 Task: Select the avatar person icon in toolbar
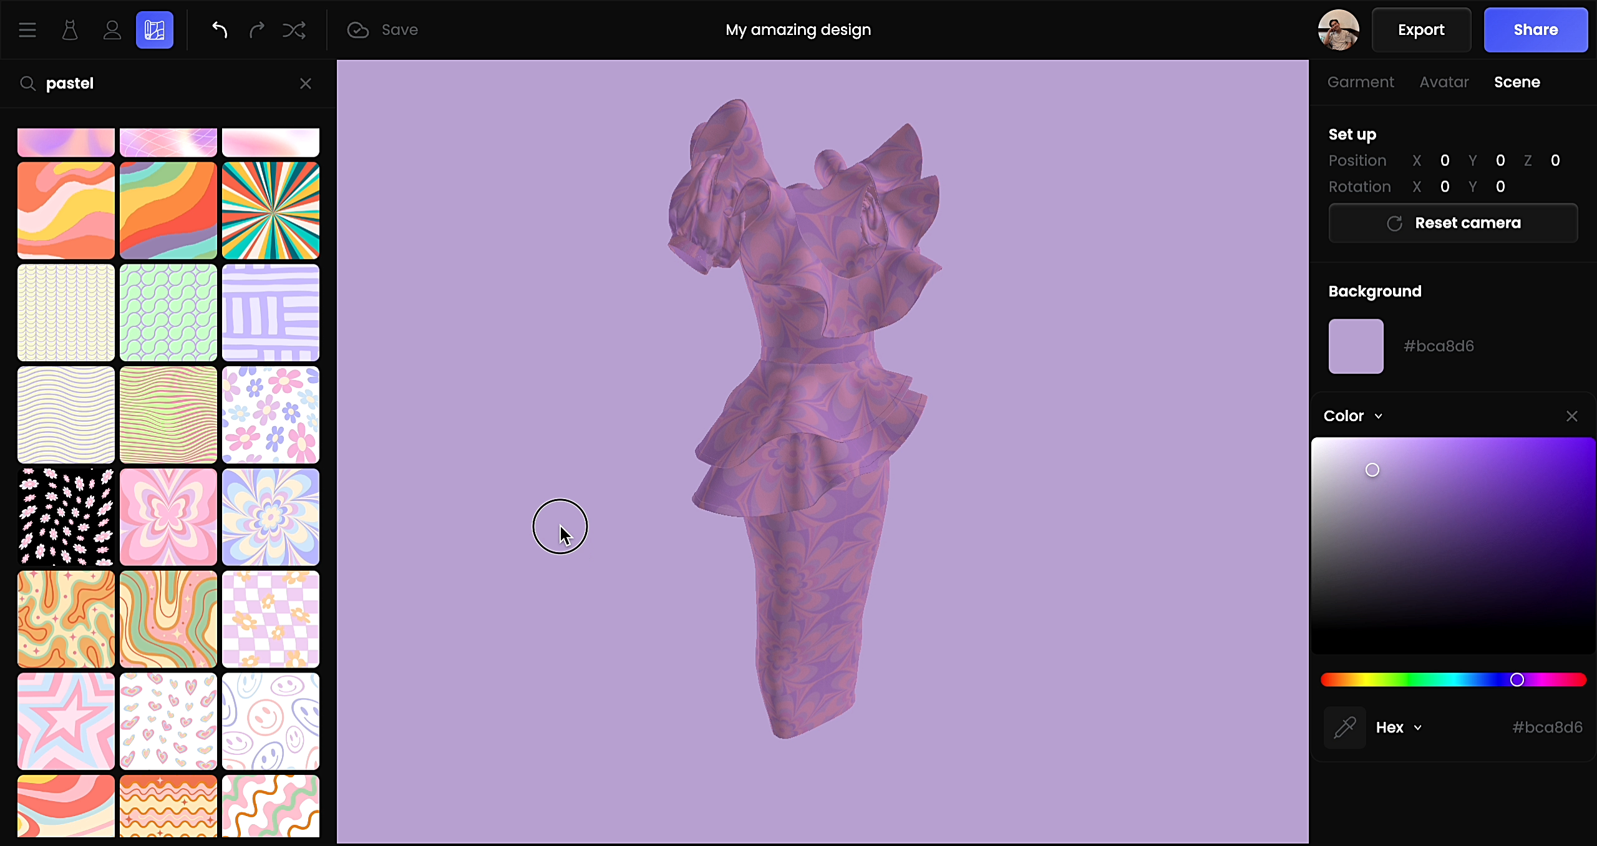tap(112, 30)
